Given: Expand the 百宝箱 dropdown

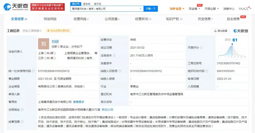Looking at the screenshot, I should pyautogui.click(x=194, y=9).
